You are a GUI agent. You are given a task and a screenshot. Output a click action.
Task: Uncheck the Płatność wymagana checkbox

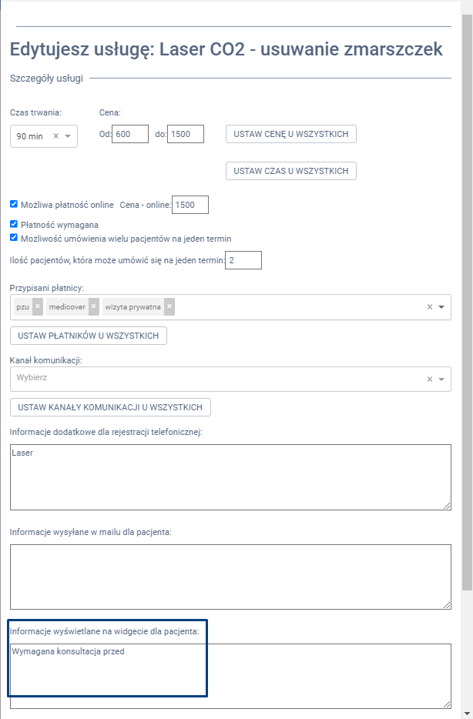point(14,224)
